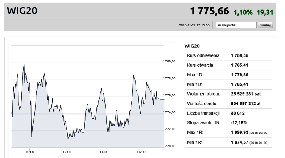Click the 1772,00 chart axis label
The height and width of the screenshot is (158, 285).
click(x=169, y=129)
